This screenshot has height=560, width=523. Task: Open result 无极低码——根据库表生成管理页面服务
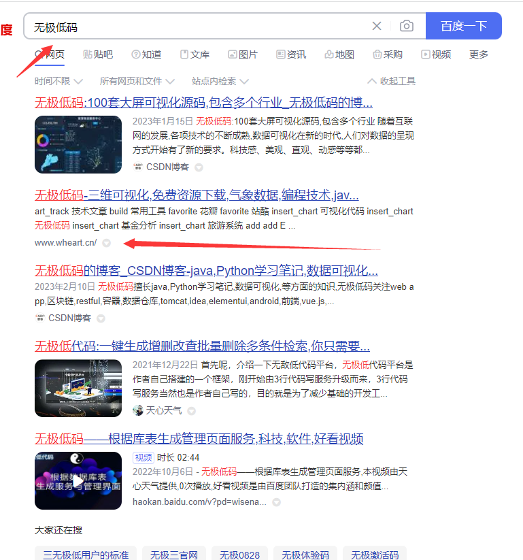(199, 439)
